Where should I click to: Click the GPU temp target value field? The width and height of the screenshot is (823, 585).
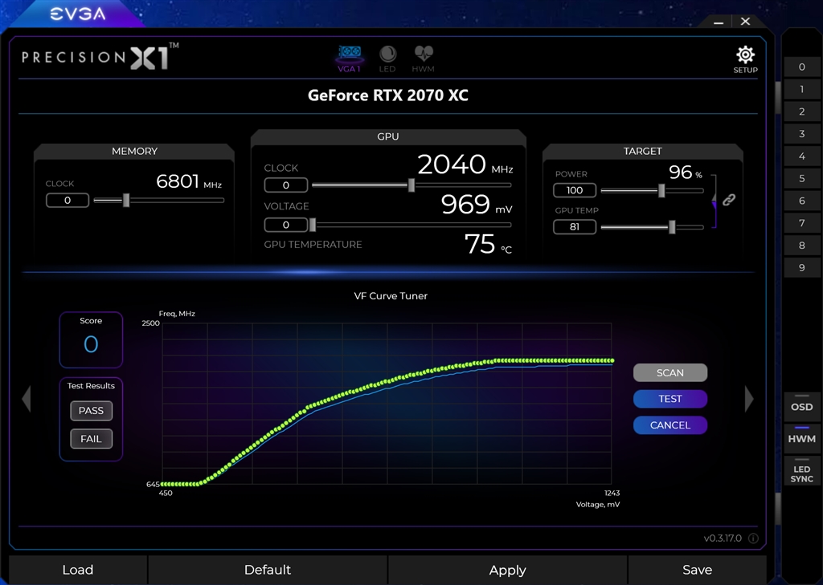click(575, 227)
